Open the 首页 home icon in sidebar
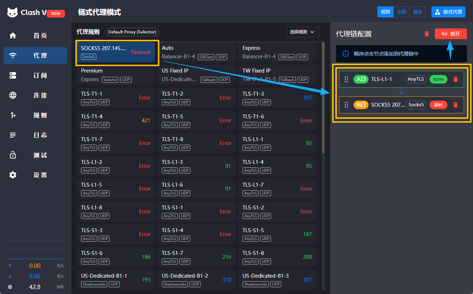 13,36
